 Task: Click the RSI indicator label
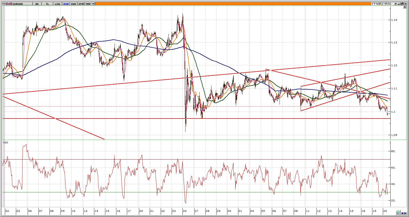tap(6, 143)
